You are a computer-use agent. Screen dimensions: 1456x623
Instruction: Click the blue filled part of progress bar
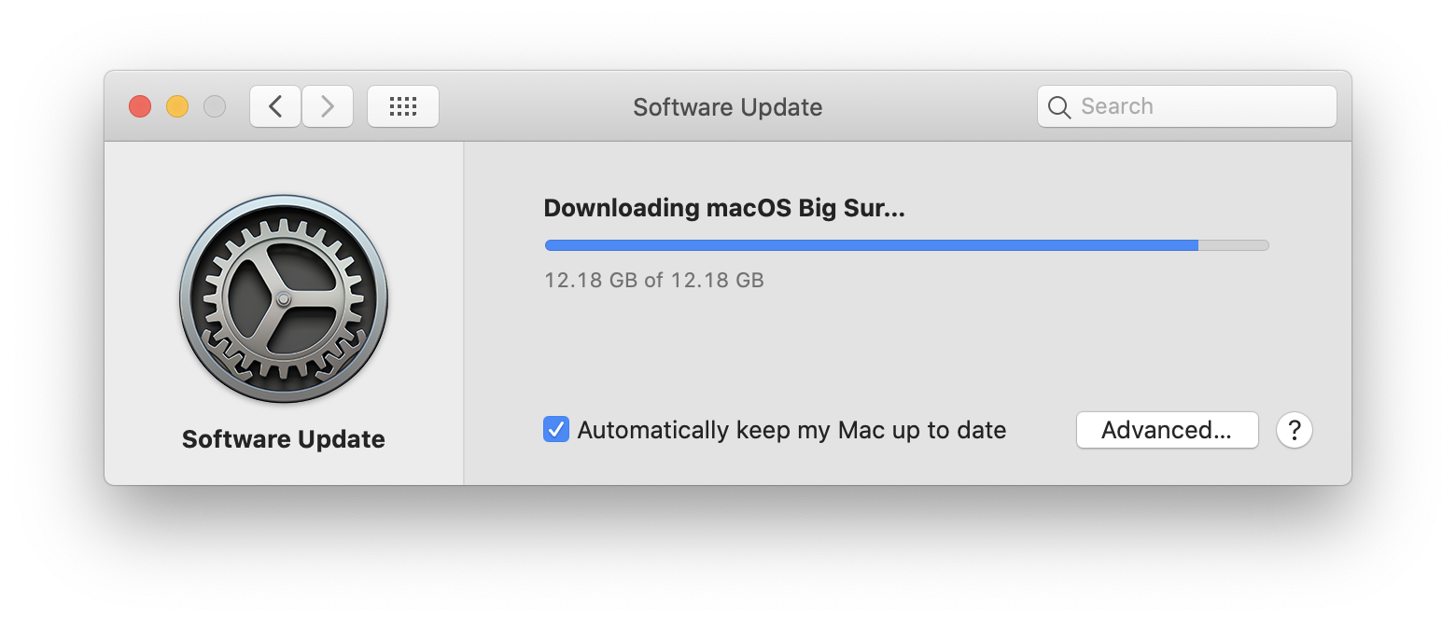pyautogui.click(x=868, y=245)
